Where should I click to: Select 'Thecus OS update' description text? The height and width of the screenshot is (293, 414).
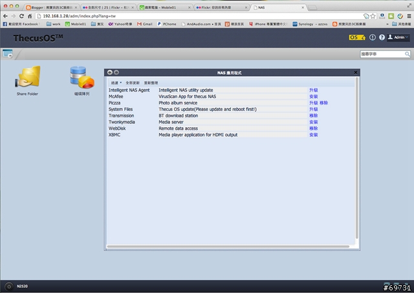pos(208,109)
